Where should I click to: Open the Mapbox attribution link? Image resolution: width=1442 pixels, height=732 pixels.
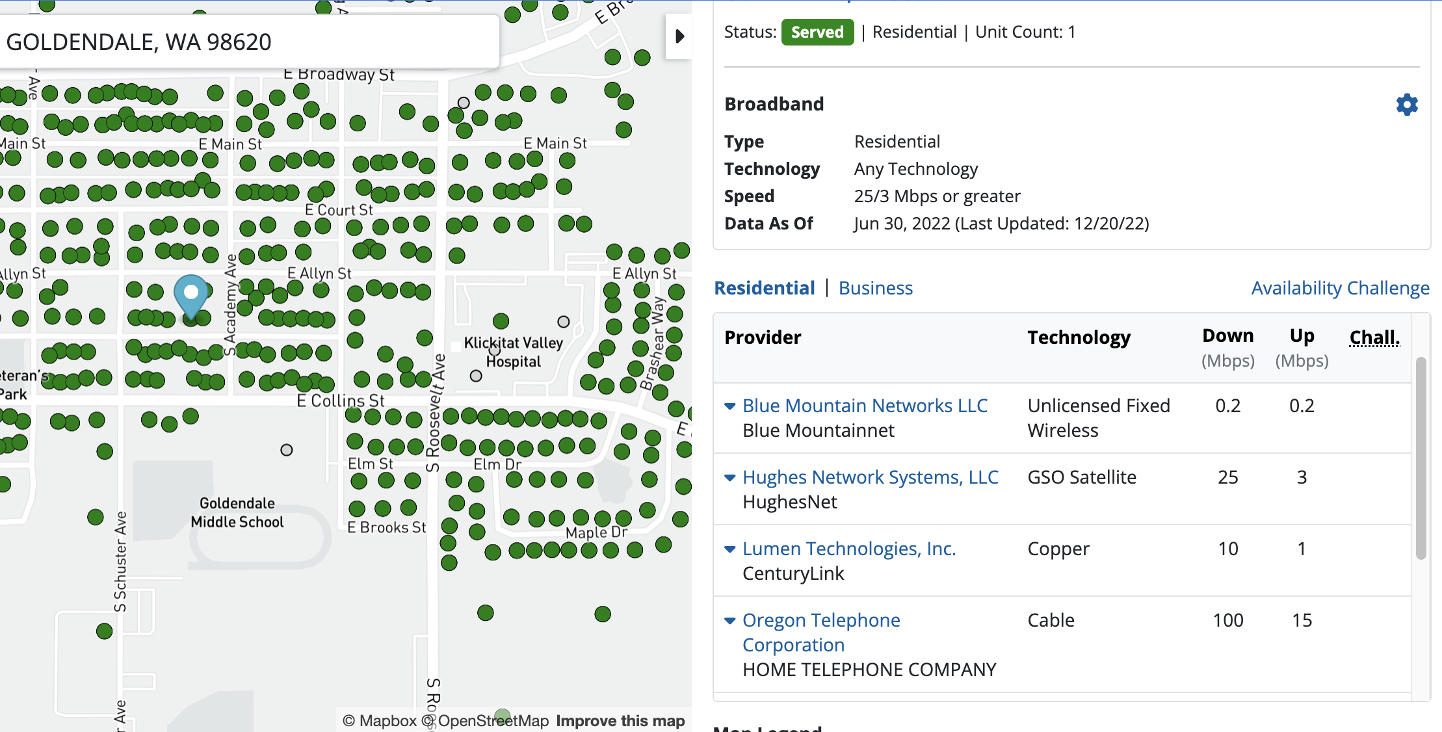click(x=380, y=721)
